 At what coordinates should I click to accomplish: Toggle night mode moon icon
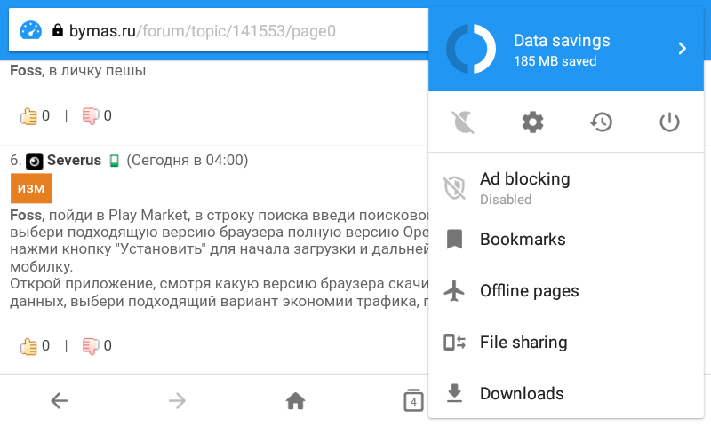coord(463,122)
